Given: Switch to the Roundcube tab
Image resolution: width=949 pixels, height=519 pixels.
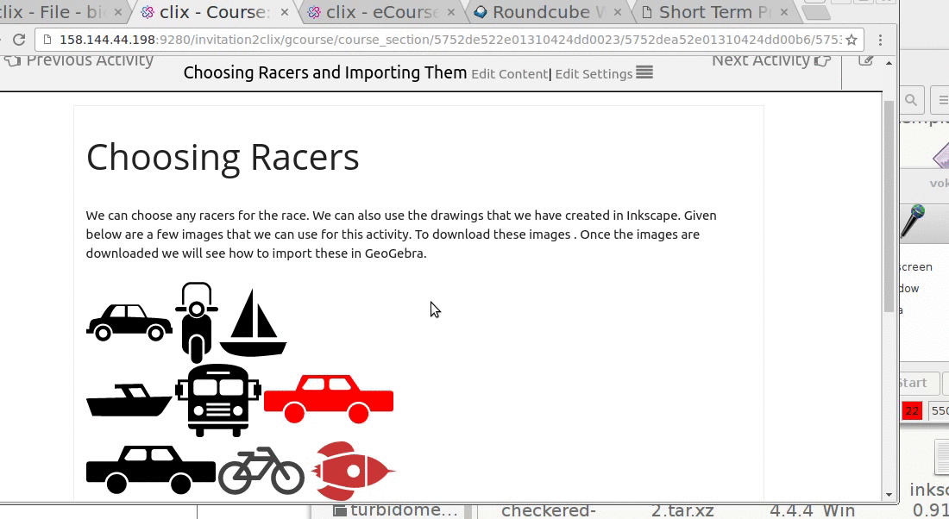Looking at the screenshot, I should [544, 12].
